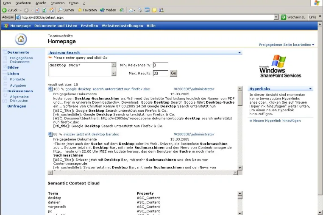Click the page icon in address bar
Image resolution: width=323 pixels, height=215 pixels.
click(x=18, y=17)
